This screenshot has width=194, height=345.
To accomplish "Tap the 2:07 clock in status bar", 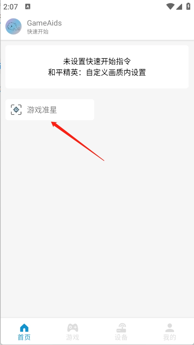I will (x=11, y=7).
